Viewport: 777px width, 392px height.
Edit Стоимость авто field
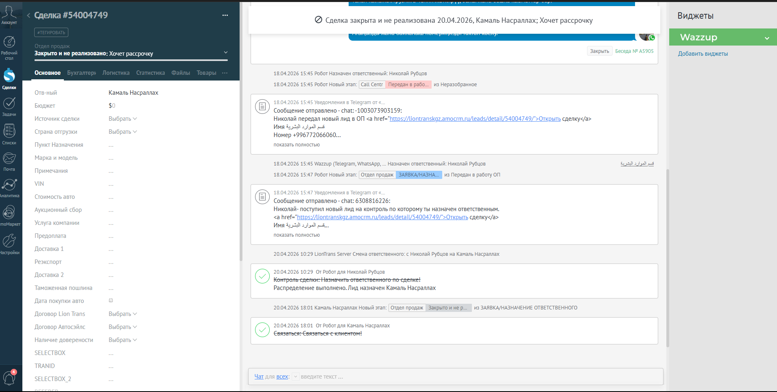click(x=111, y=197)
